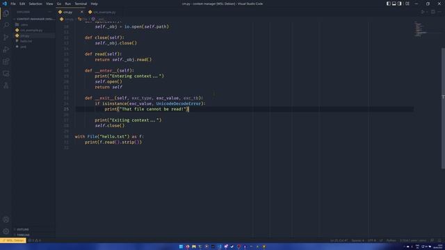
Task: Open the Accounts menu icon
Action: (x=6, y=219)
